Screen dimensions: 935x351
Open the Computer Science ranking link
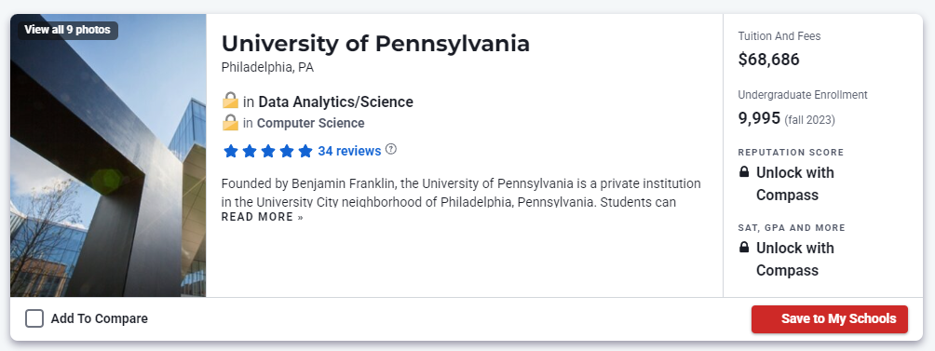(311, 123)
